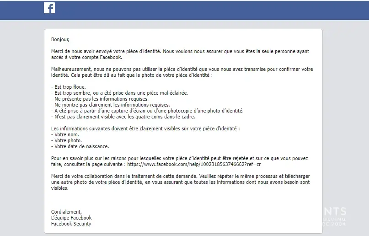This screenshot has height=236, width=369.
Task: Click the "L'équipe Facebook" signature line
Action: 71,218
